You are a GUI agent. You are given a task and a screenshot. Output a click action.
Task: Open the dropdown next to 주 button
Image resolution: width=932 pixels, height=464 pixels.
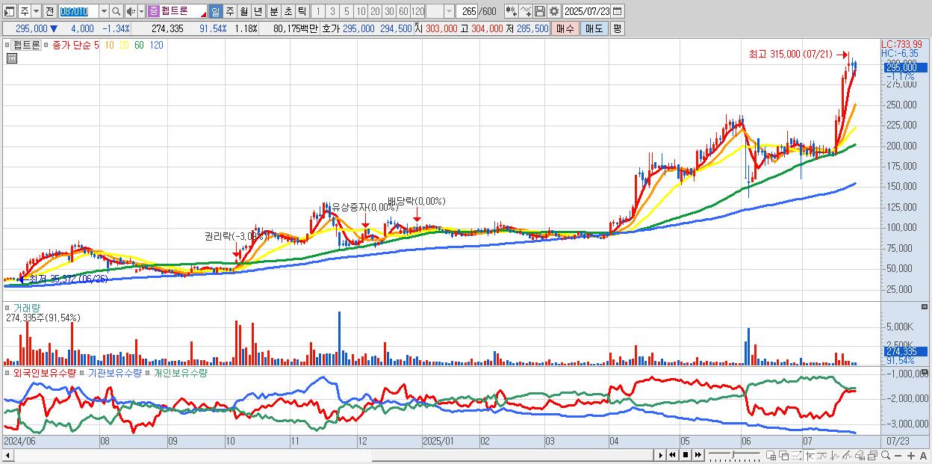(x=36, y=11)
